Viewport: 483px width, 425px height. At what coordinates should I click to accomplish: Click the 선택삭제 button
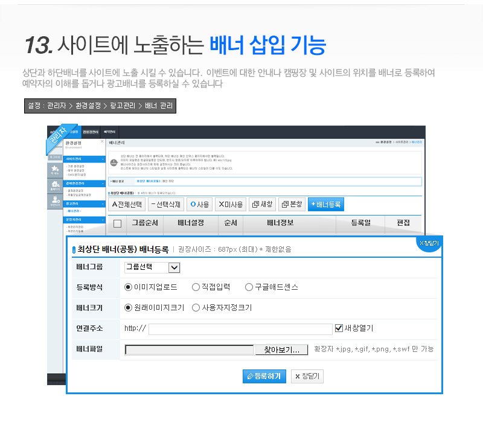click(165, 205)
